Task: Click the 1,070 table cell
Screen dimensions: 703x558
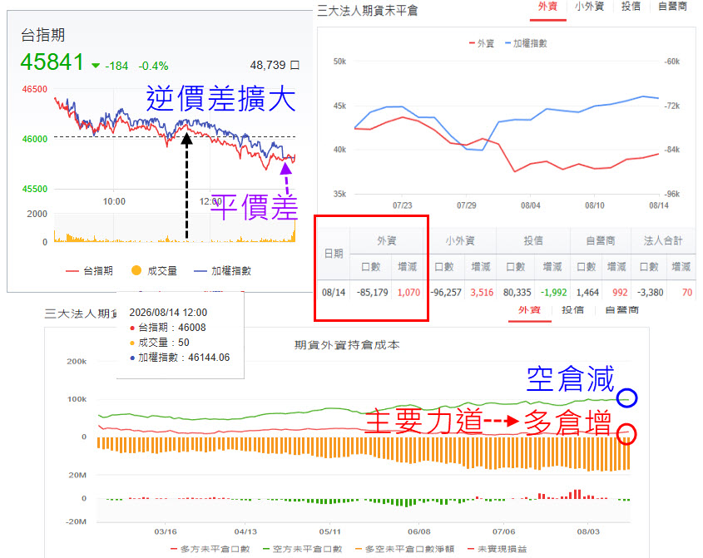Action: [x=408, y=293]
